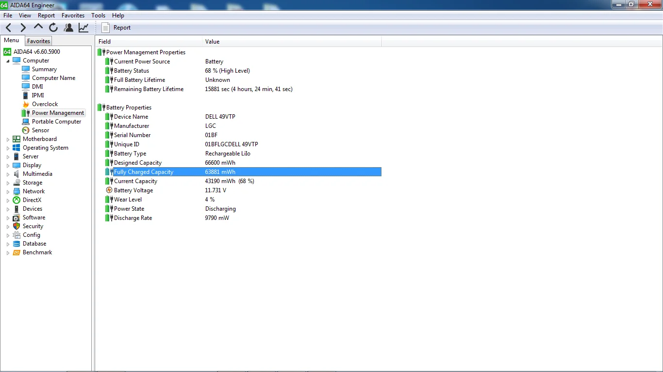Image resolution: width=663 pixels, height=372 pixels.
Task: Open the Help menu
Action: pos(118,15)
